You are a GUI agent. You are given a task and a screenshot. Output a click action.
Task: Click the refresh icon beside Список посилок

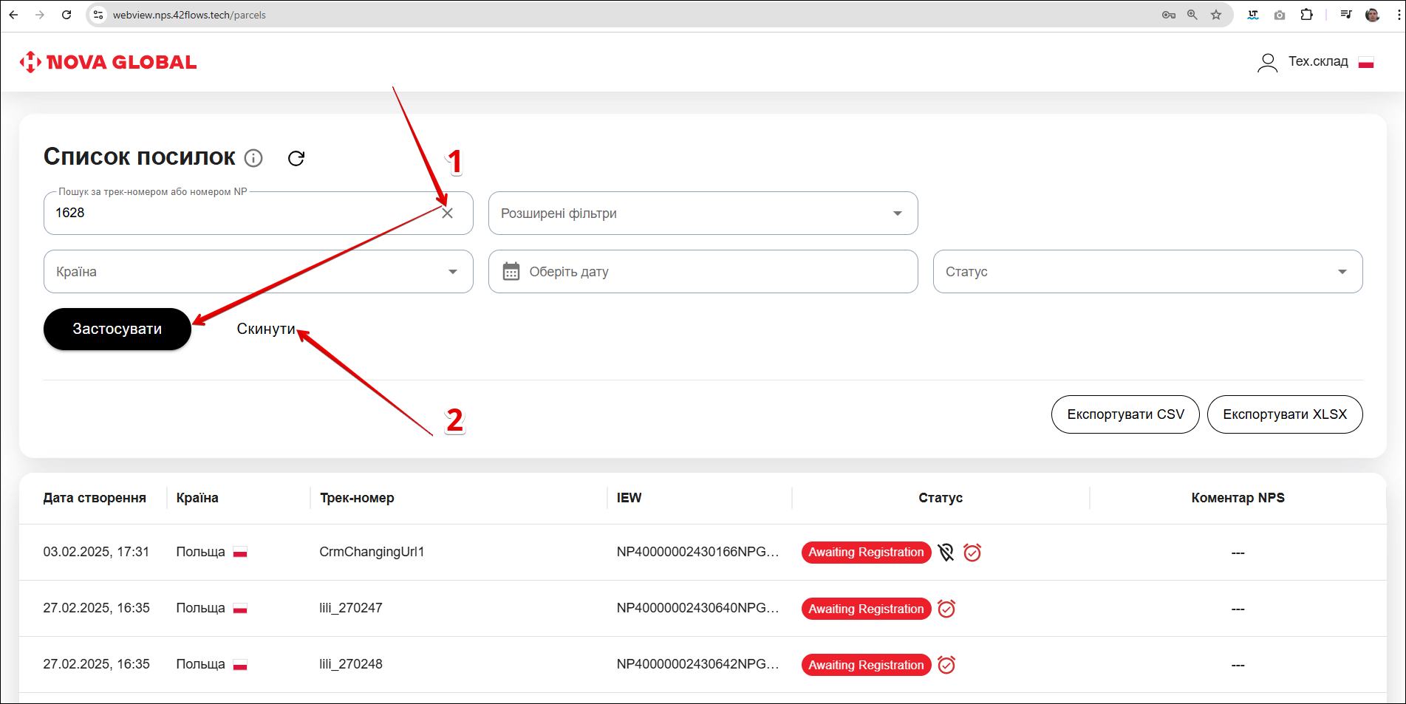point(296,158)
